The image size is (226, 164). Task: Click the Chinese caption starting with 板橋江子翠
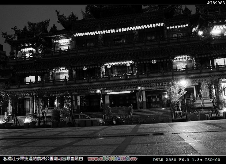click(x=43, y=159)
